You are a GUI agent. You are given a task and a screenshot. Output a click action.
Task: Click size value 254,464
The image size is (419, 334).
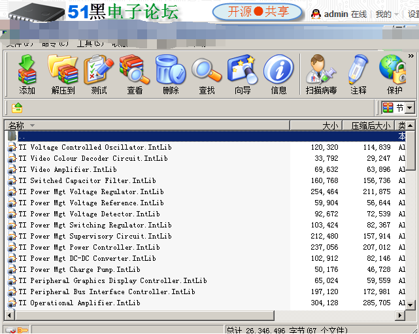(324, 192)
